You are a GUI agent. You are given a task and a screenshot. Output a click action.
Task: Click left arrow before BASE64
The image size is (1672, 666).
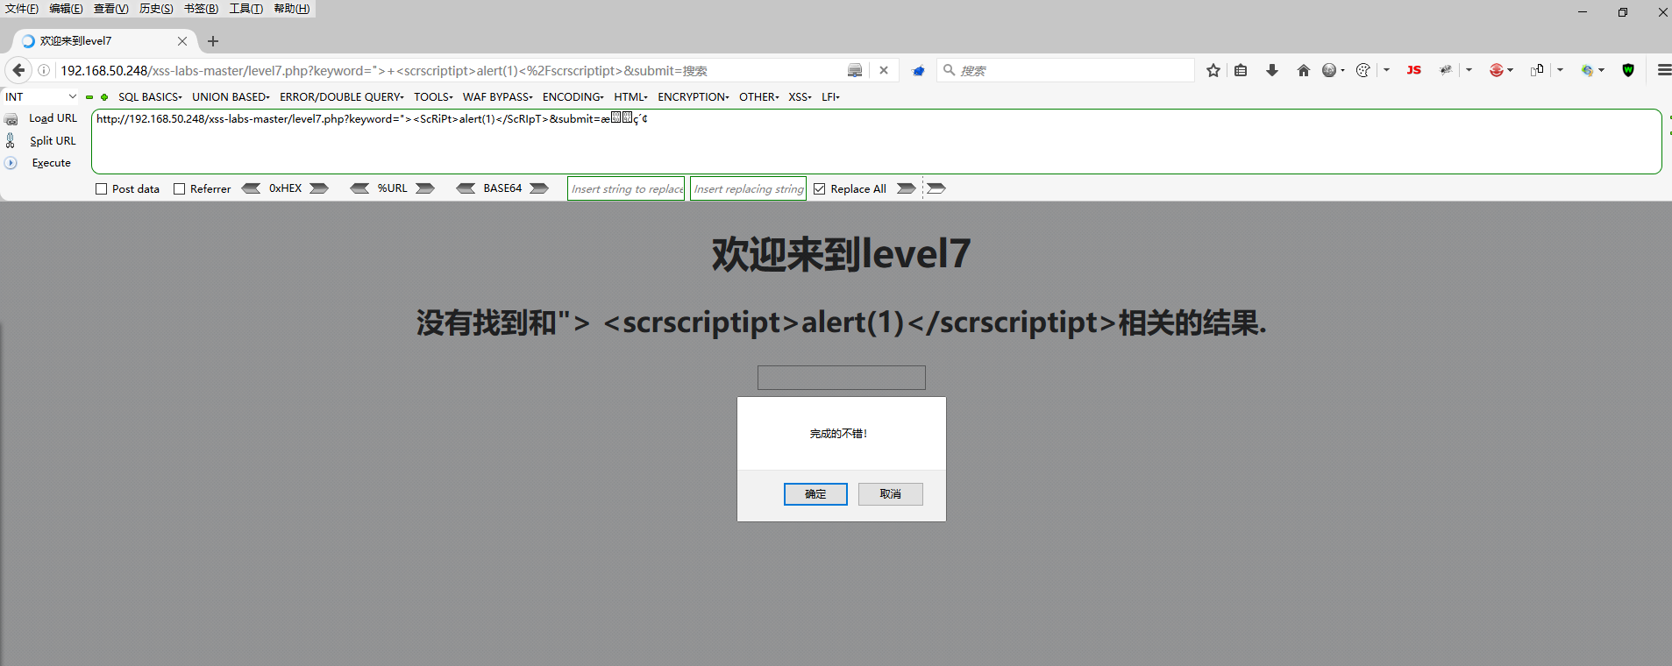466,188
